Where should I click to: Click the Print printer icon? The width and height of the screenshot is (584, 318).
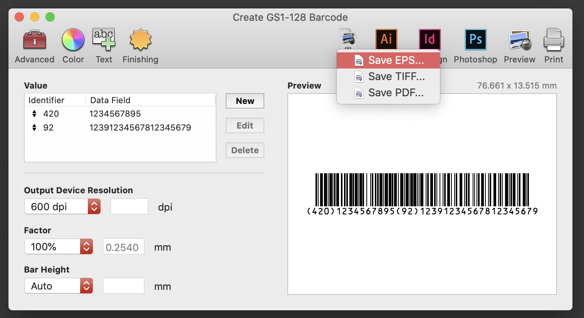tap(554, 40)
